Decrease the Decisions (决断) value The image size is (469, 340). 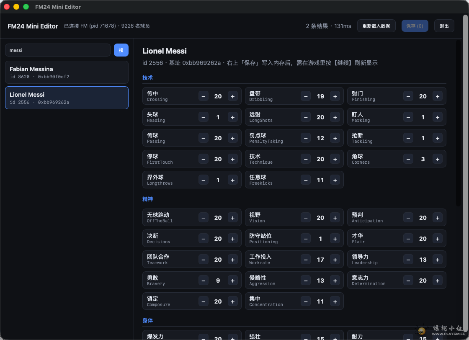coord(204,239)
